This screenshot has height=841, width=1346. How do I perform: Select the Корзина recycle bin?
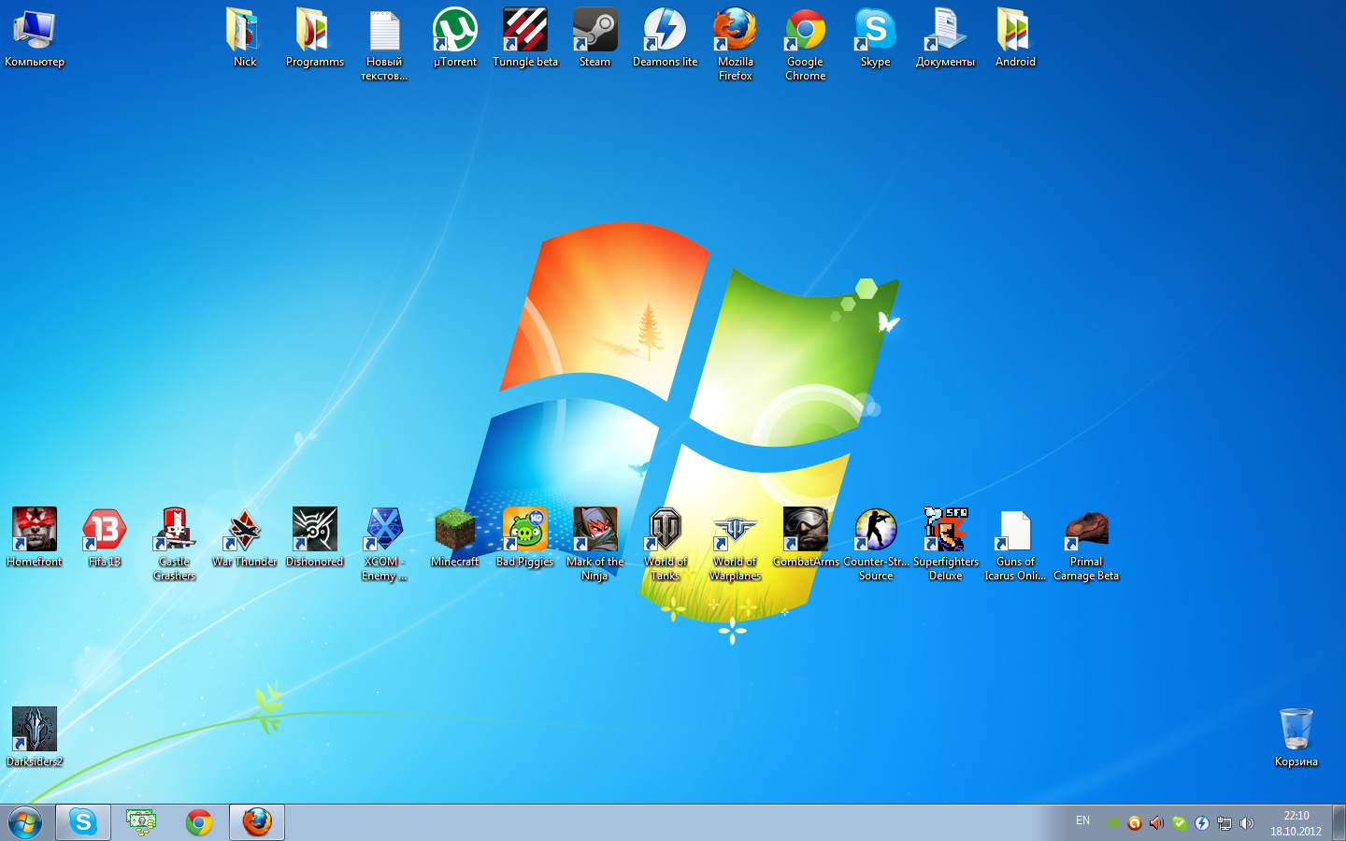click(x=1296, y=737)
